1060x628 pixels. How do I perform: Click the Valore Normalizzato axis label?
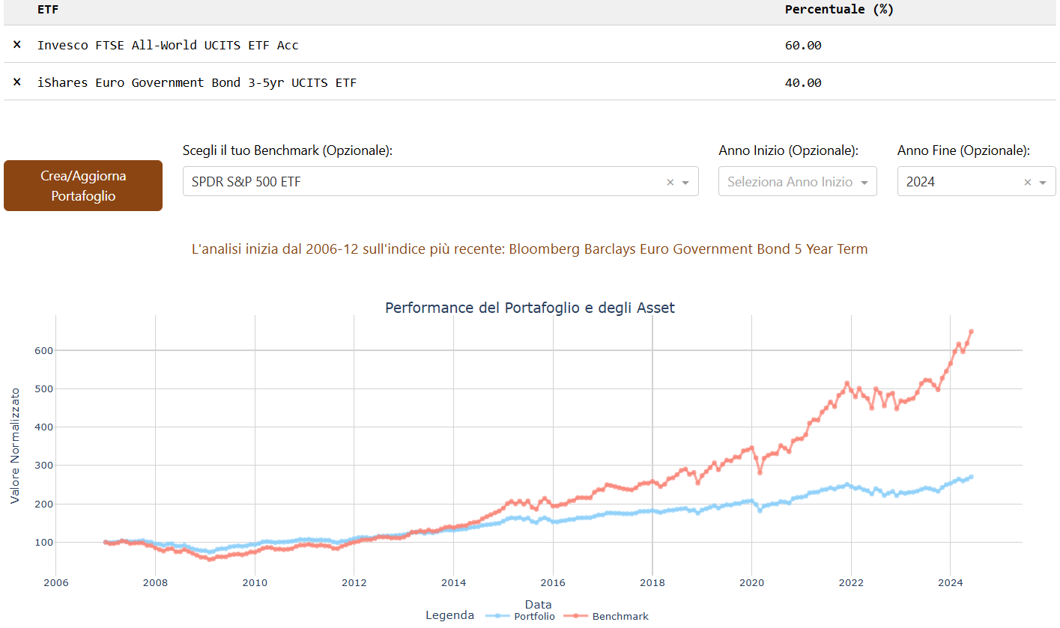pyautogui.click(x=15, y=445)
